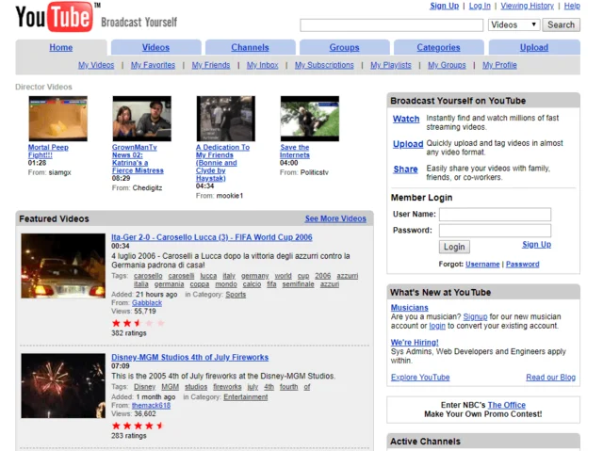Click the 'semifinale' tag
Screen dimensions: 603x451
pyautogui.click(x=298, y=284)
